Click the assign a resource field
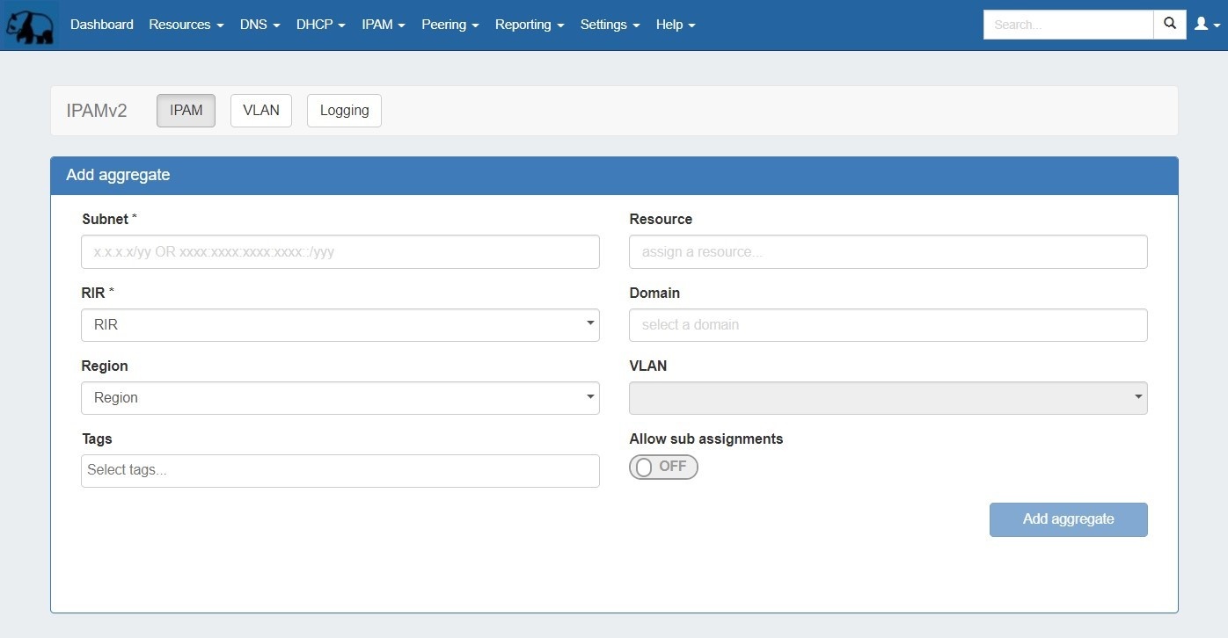This screenshot has height=638, width=1228. tap(888, 252)
